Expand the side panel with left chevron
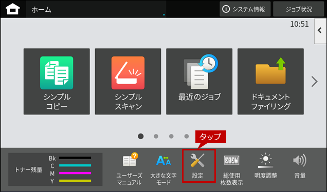 click(x=320, y=31)
